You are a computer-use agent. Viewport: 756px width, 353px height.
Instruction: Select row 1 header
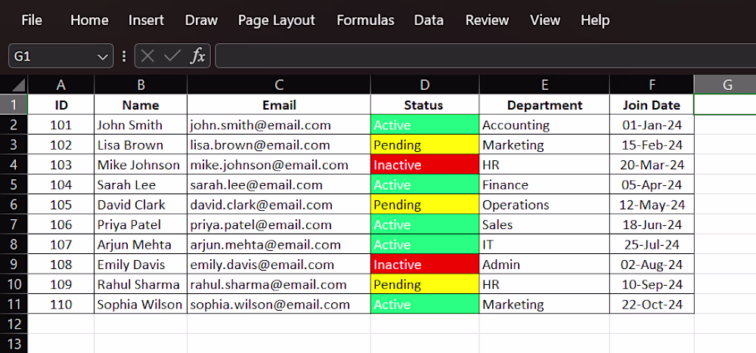click(14, 104)
